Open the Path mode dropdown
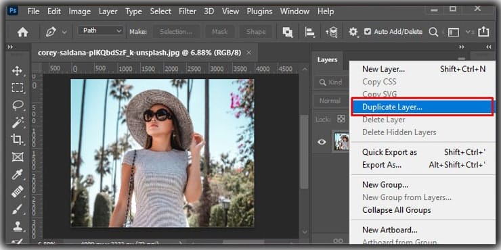The width and height of the screenshot is (501, 250). point(101,30)
